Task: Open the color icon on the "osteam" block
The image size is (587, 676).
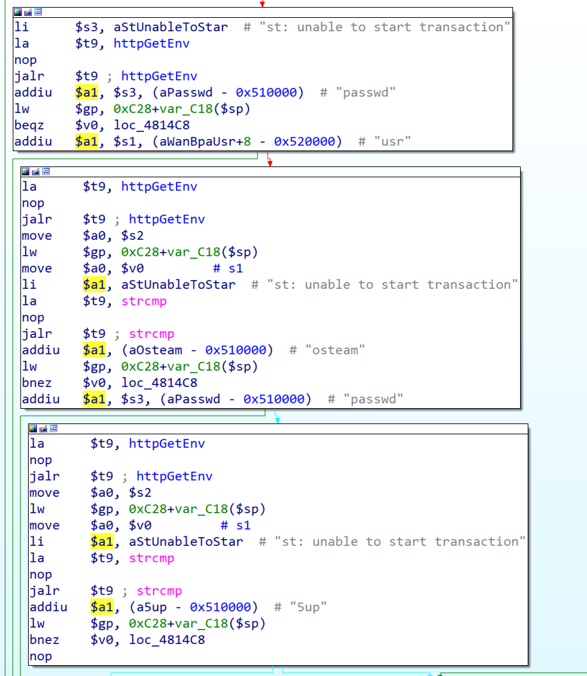Action: click(x=25, y=172)
